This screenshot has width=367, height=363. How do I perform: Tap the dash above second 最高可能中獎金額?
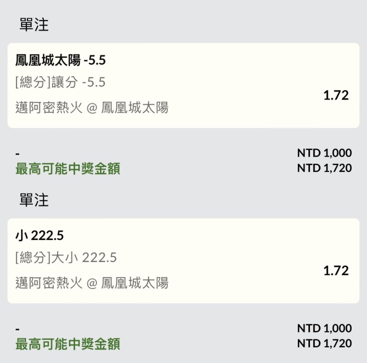click(17, 329)
